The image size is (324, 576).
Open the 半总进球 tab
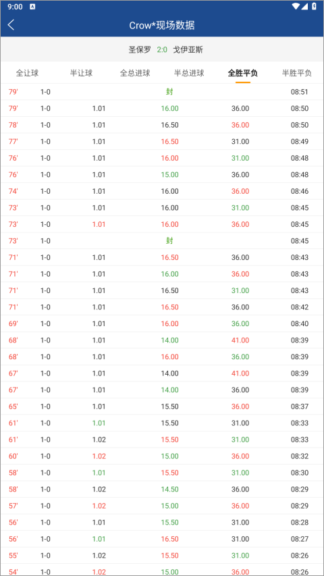tap(189, 73)
